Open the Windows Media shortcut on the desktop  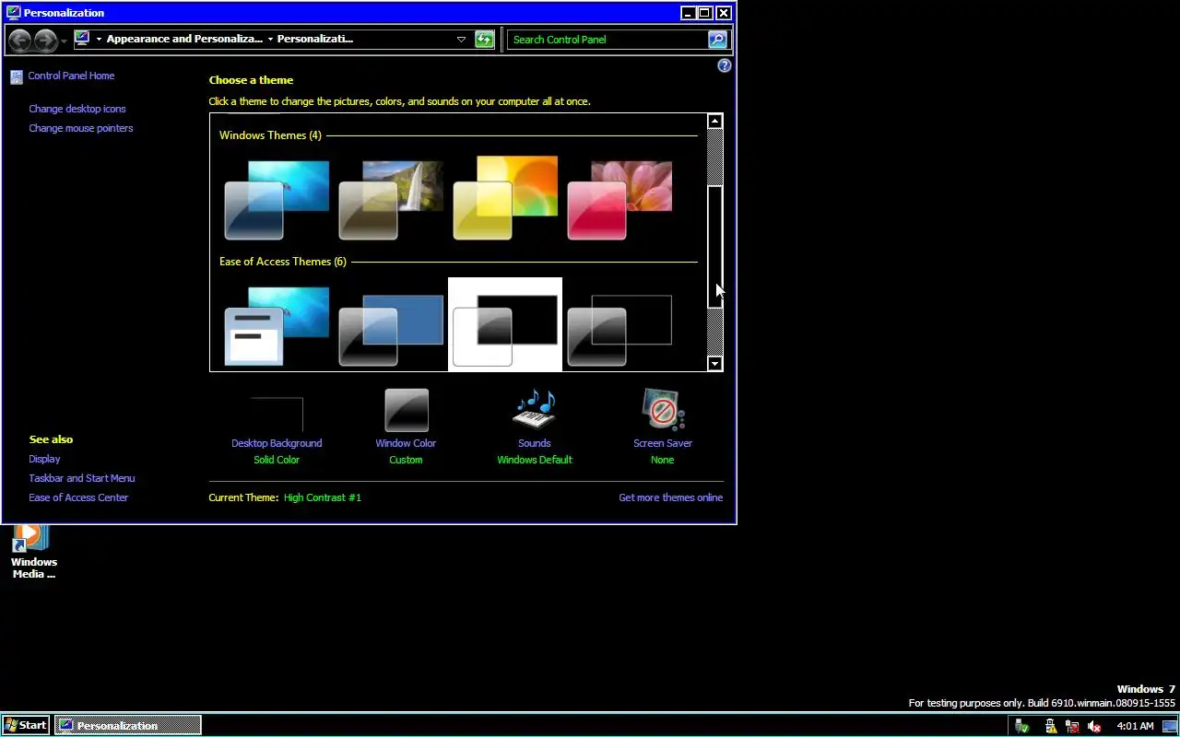[34, 552]
